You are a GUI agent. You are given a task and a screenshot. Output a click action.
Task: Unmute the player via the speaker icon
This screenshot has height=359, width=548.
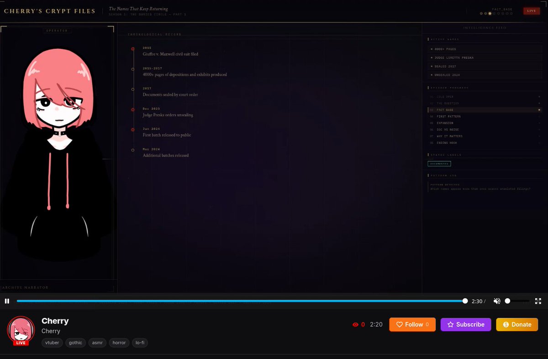(x=497, y=301)
